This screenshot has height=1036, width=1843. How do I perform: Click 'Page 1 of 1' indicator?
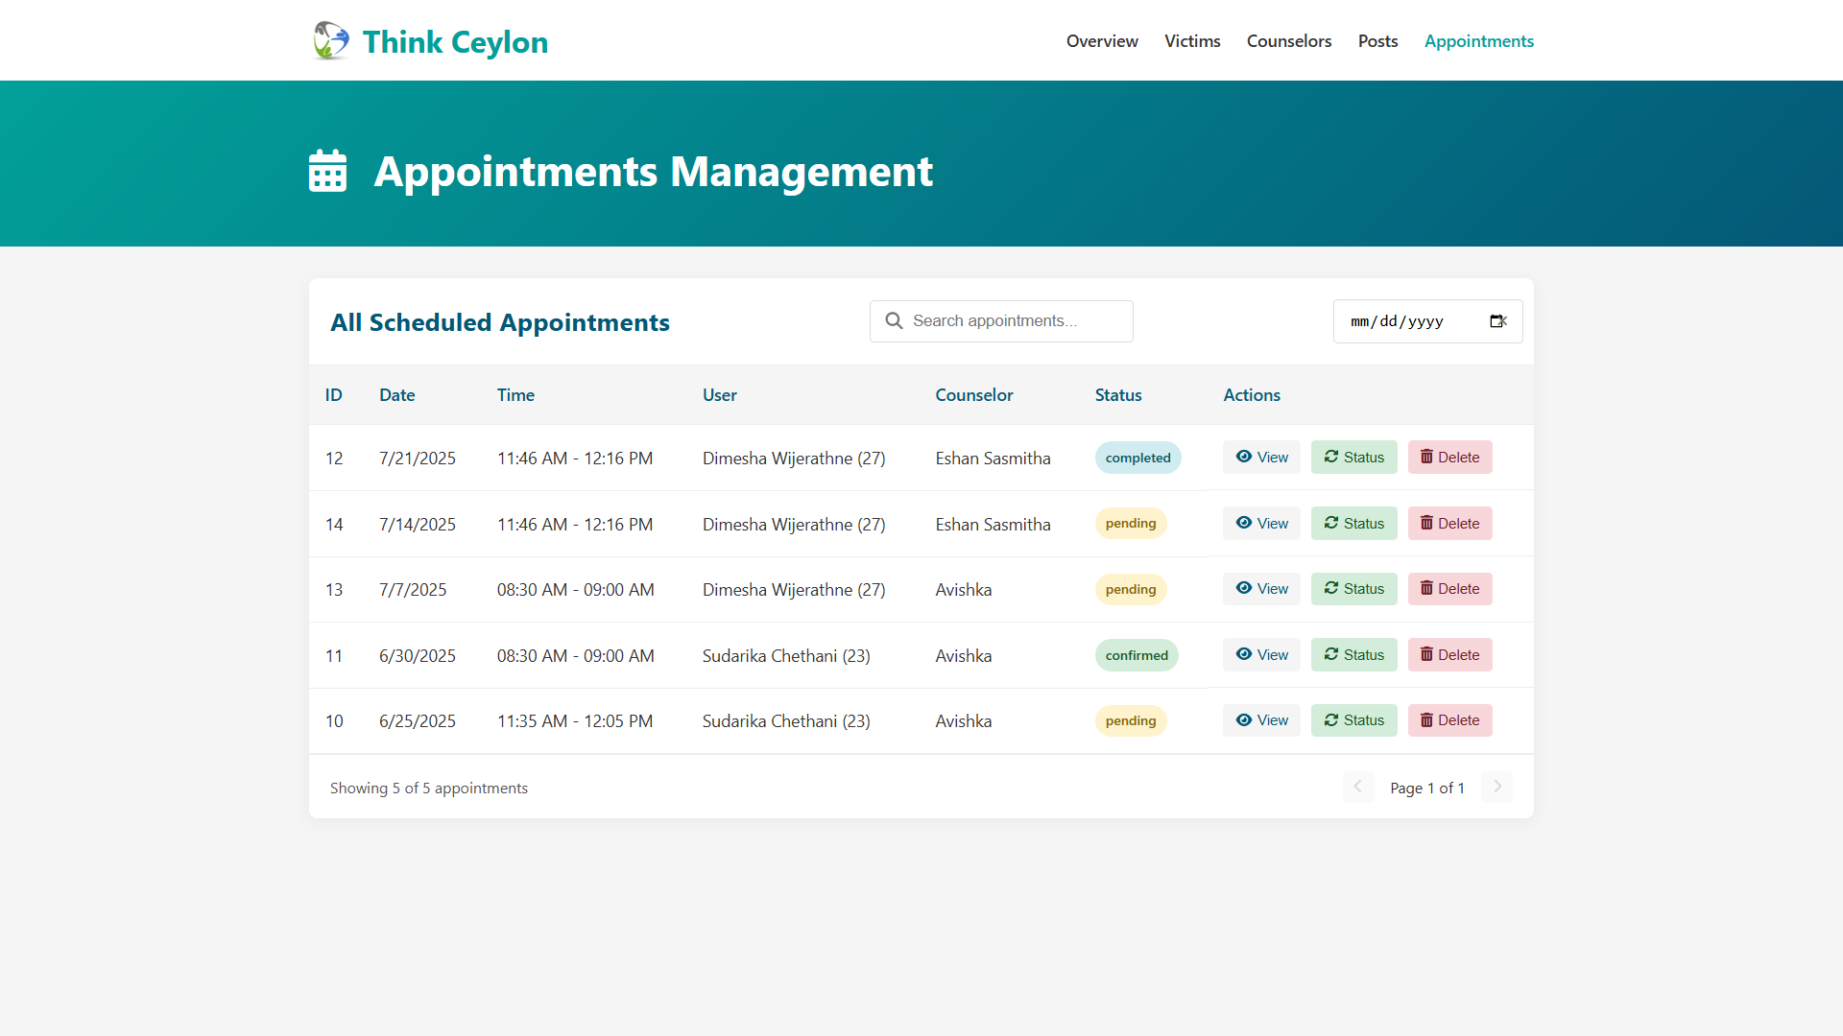(1427, 788)
